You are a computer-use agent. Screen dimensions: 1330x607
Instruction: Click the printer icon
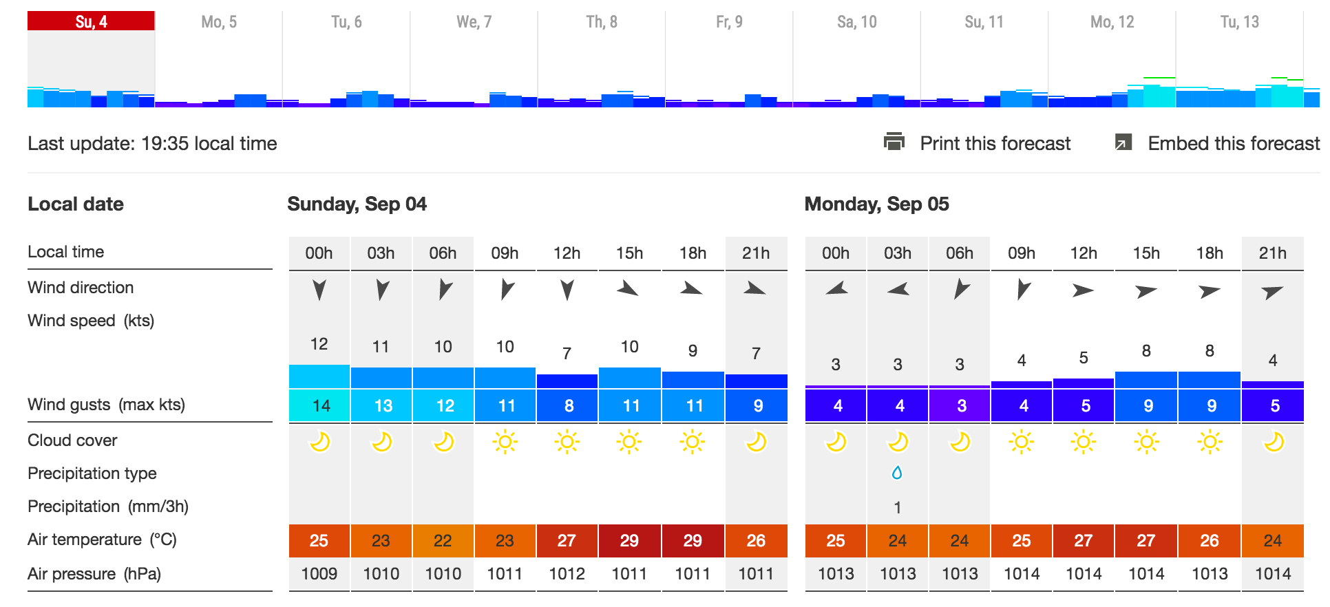click(x=894, y=142)
